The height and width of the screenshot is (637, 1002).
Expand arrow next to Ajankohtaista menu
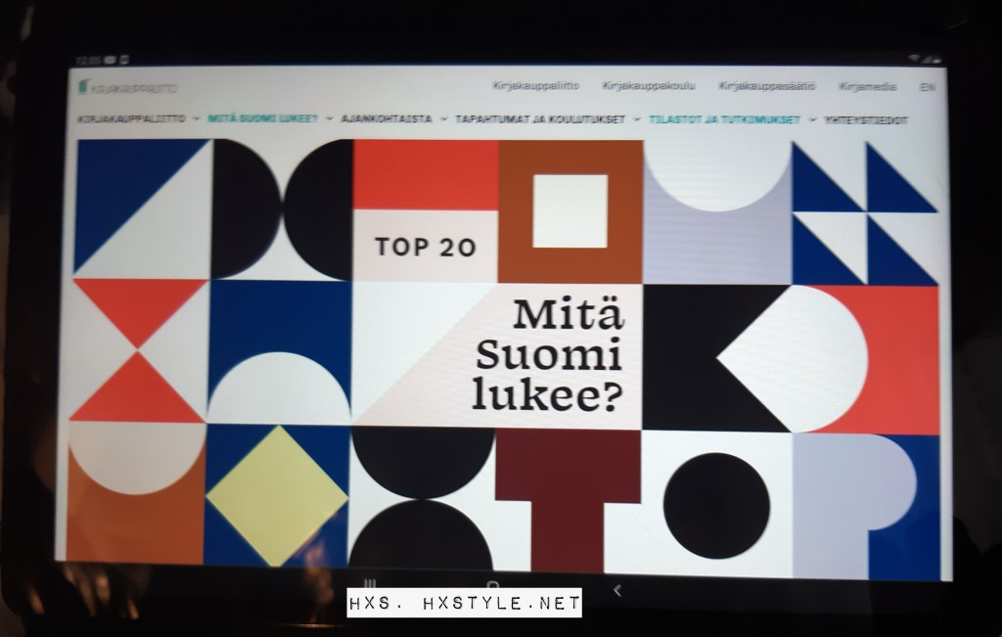[x=444, y=119]
